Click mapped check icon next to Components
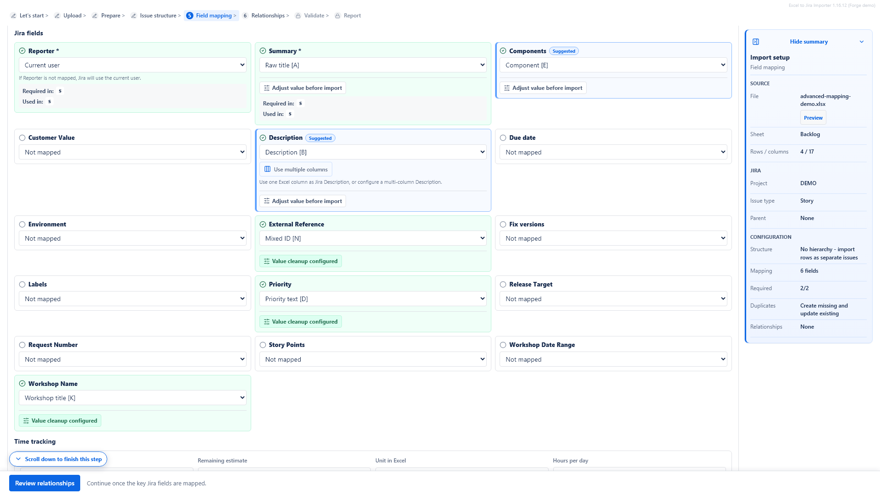This screenshot has height=495, width=880. tap(503, 51)
